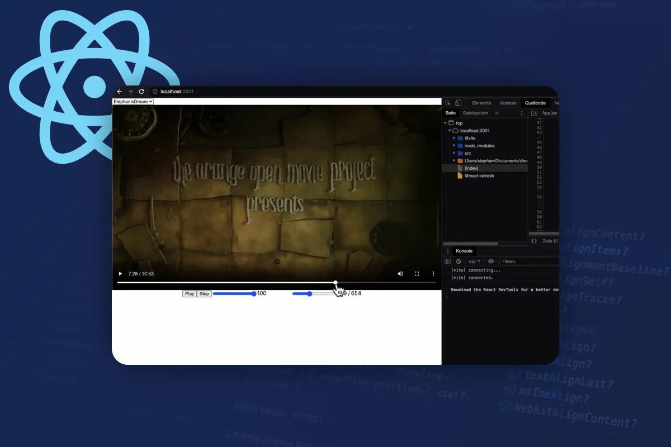Click the Download the React DevTools message
Image resolution: width=671 pixels, height=447 pixels.
click(x=505, y=290)
